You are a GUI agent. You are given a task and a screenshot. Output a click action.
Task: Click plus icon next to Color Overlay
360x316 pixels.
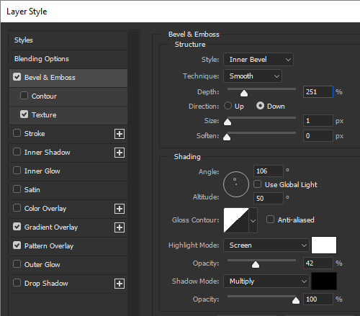[120, 209]
